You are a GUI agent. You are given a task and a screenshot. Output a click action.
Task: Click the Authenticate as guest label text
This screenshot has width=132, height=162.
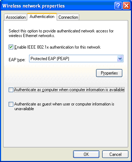(64, 106)
